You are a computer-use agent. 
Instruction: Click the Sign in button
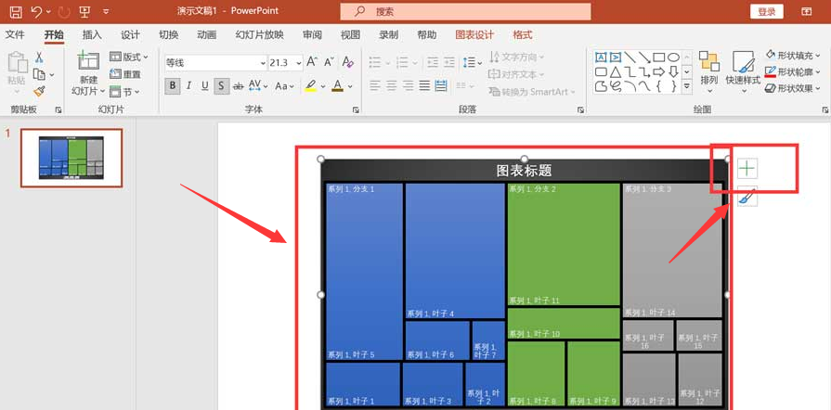point(767,12)
